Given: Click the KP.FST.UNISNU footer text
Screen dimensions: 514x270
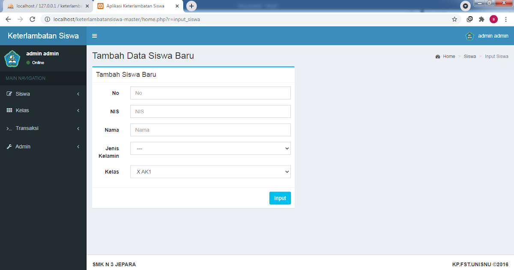Looking at the screenshot, I should (480, 264).
